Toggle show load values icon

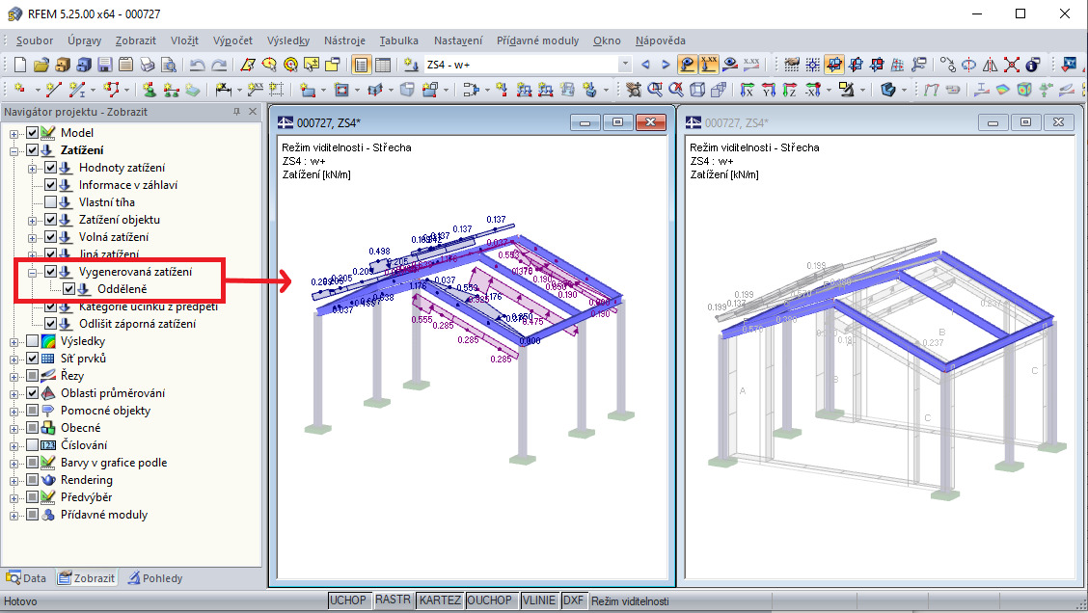tap(708, 65)
